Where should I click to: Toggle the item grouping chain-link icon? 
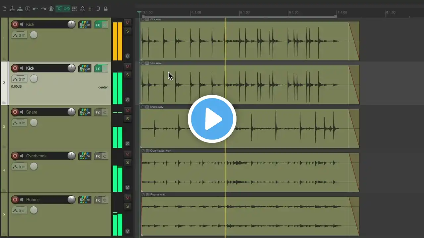tap(67, 9)
